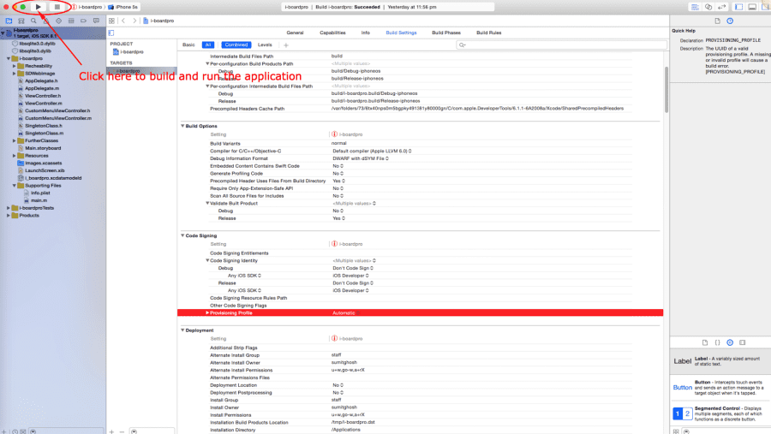Open the Symbol navigator icon
This screenshot has width=771, height=434.
21,21
